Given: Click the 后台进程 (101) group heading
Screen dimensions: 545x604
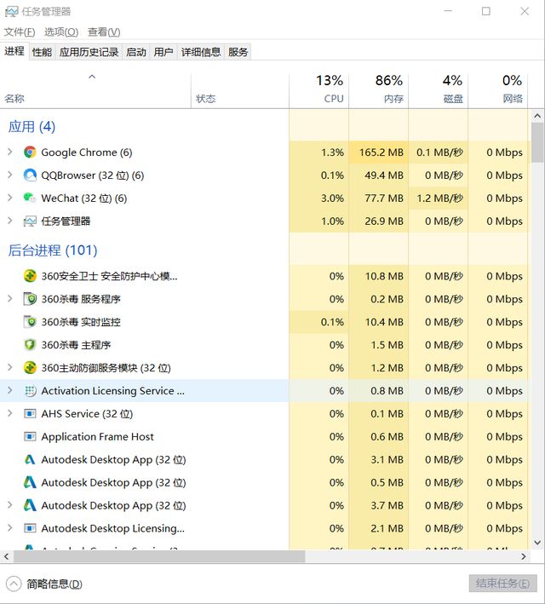Looking at the screenshot, I should (53, 250).
